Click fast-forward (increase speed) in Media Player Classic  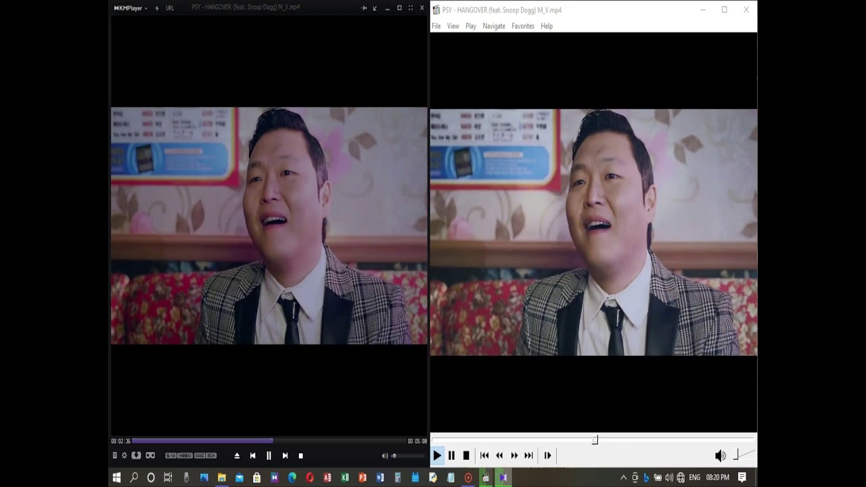[x=514, y=456]
